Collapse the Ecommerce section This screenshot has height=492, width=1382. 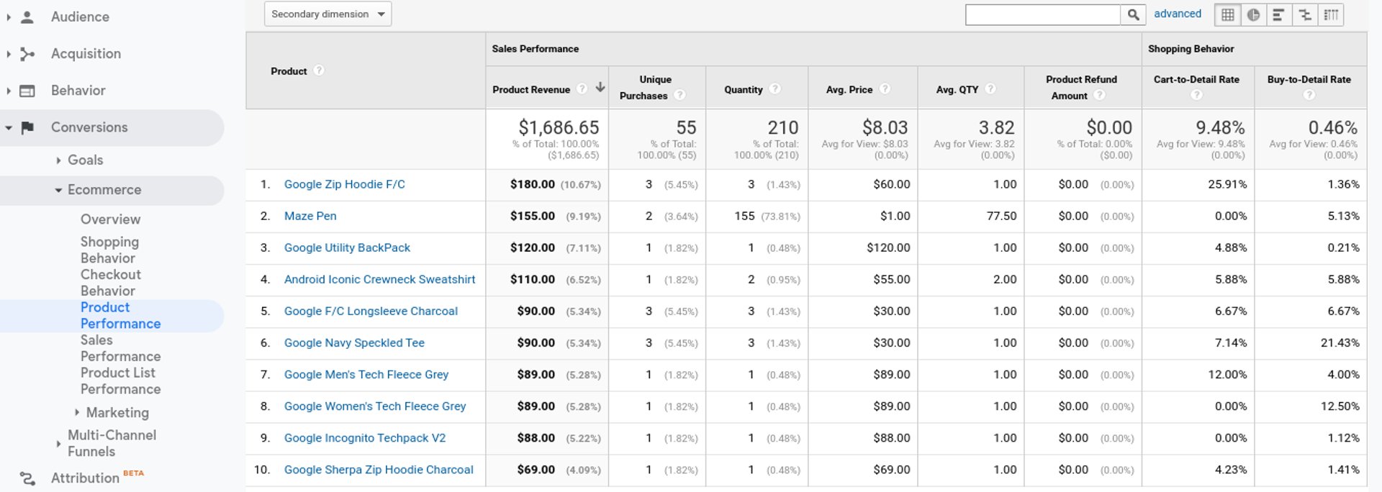click(x=58, y=191)
